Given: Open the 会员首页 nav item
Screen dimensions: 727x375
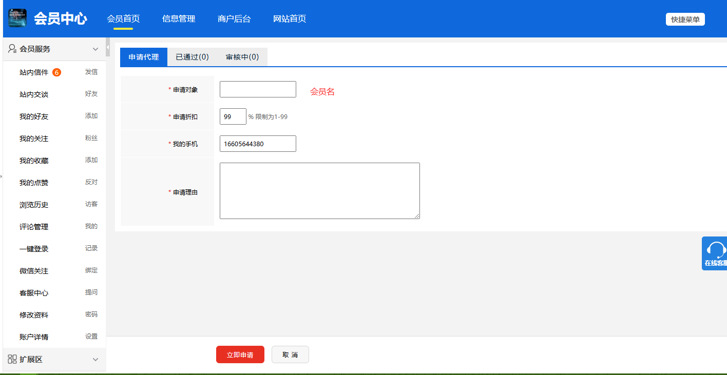Looking at the screenshot, I should click(123, 19).
